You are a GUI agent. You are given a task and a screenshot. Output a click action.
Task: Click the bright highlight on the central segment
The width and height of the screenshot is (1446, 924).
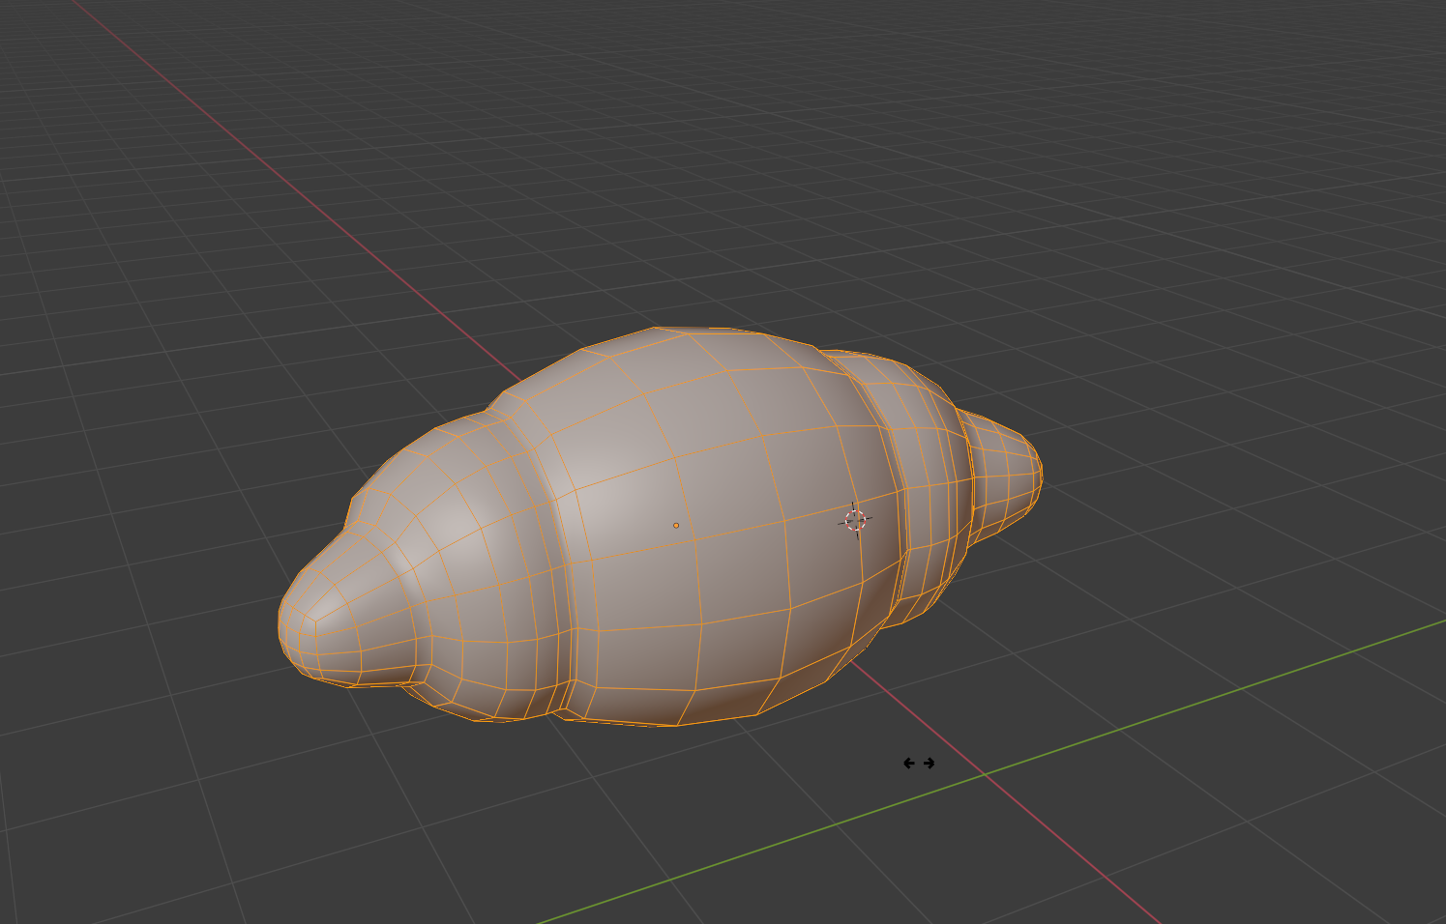point(609,493)
